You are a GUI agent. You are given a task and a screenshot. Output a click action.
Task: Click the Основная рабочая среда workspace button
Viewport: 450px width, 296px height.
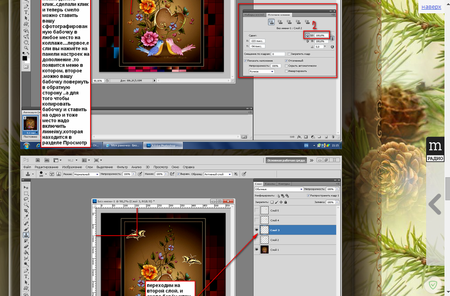point(286,160)
